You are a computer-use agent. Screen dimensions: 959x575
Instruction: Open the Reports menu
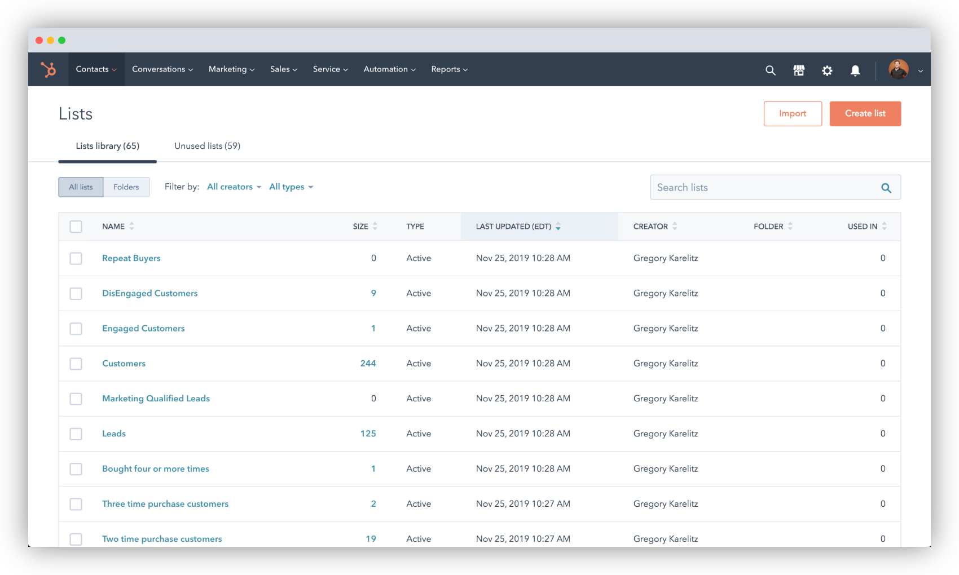pos(450,69)
